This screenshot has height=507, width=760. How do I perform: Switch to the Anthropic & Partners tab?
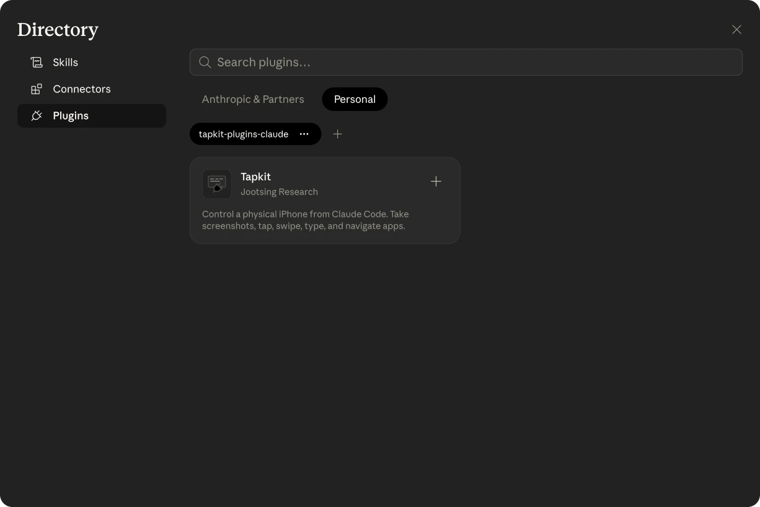pyautogui.click(x=253, y=99)
